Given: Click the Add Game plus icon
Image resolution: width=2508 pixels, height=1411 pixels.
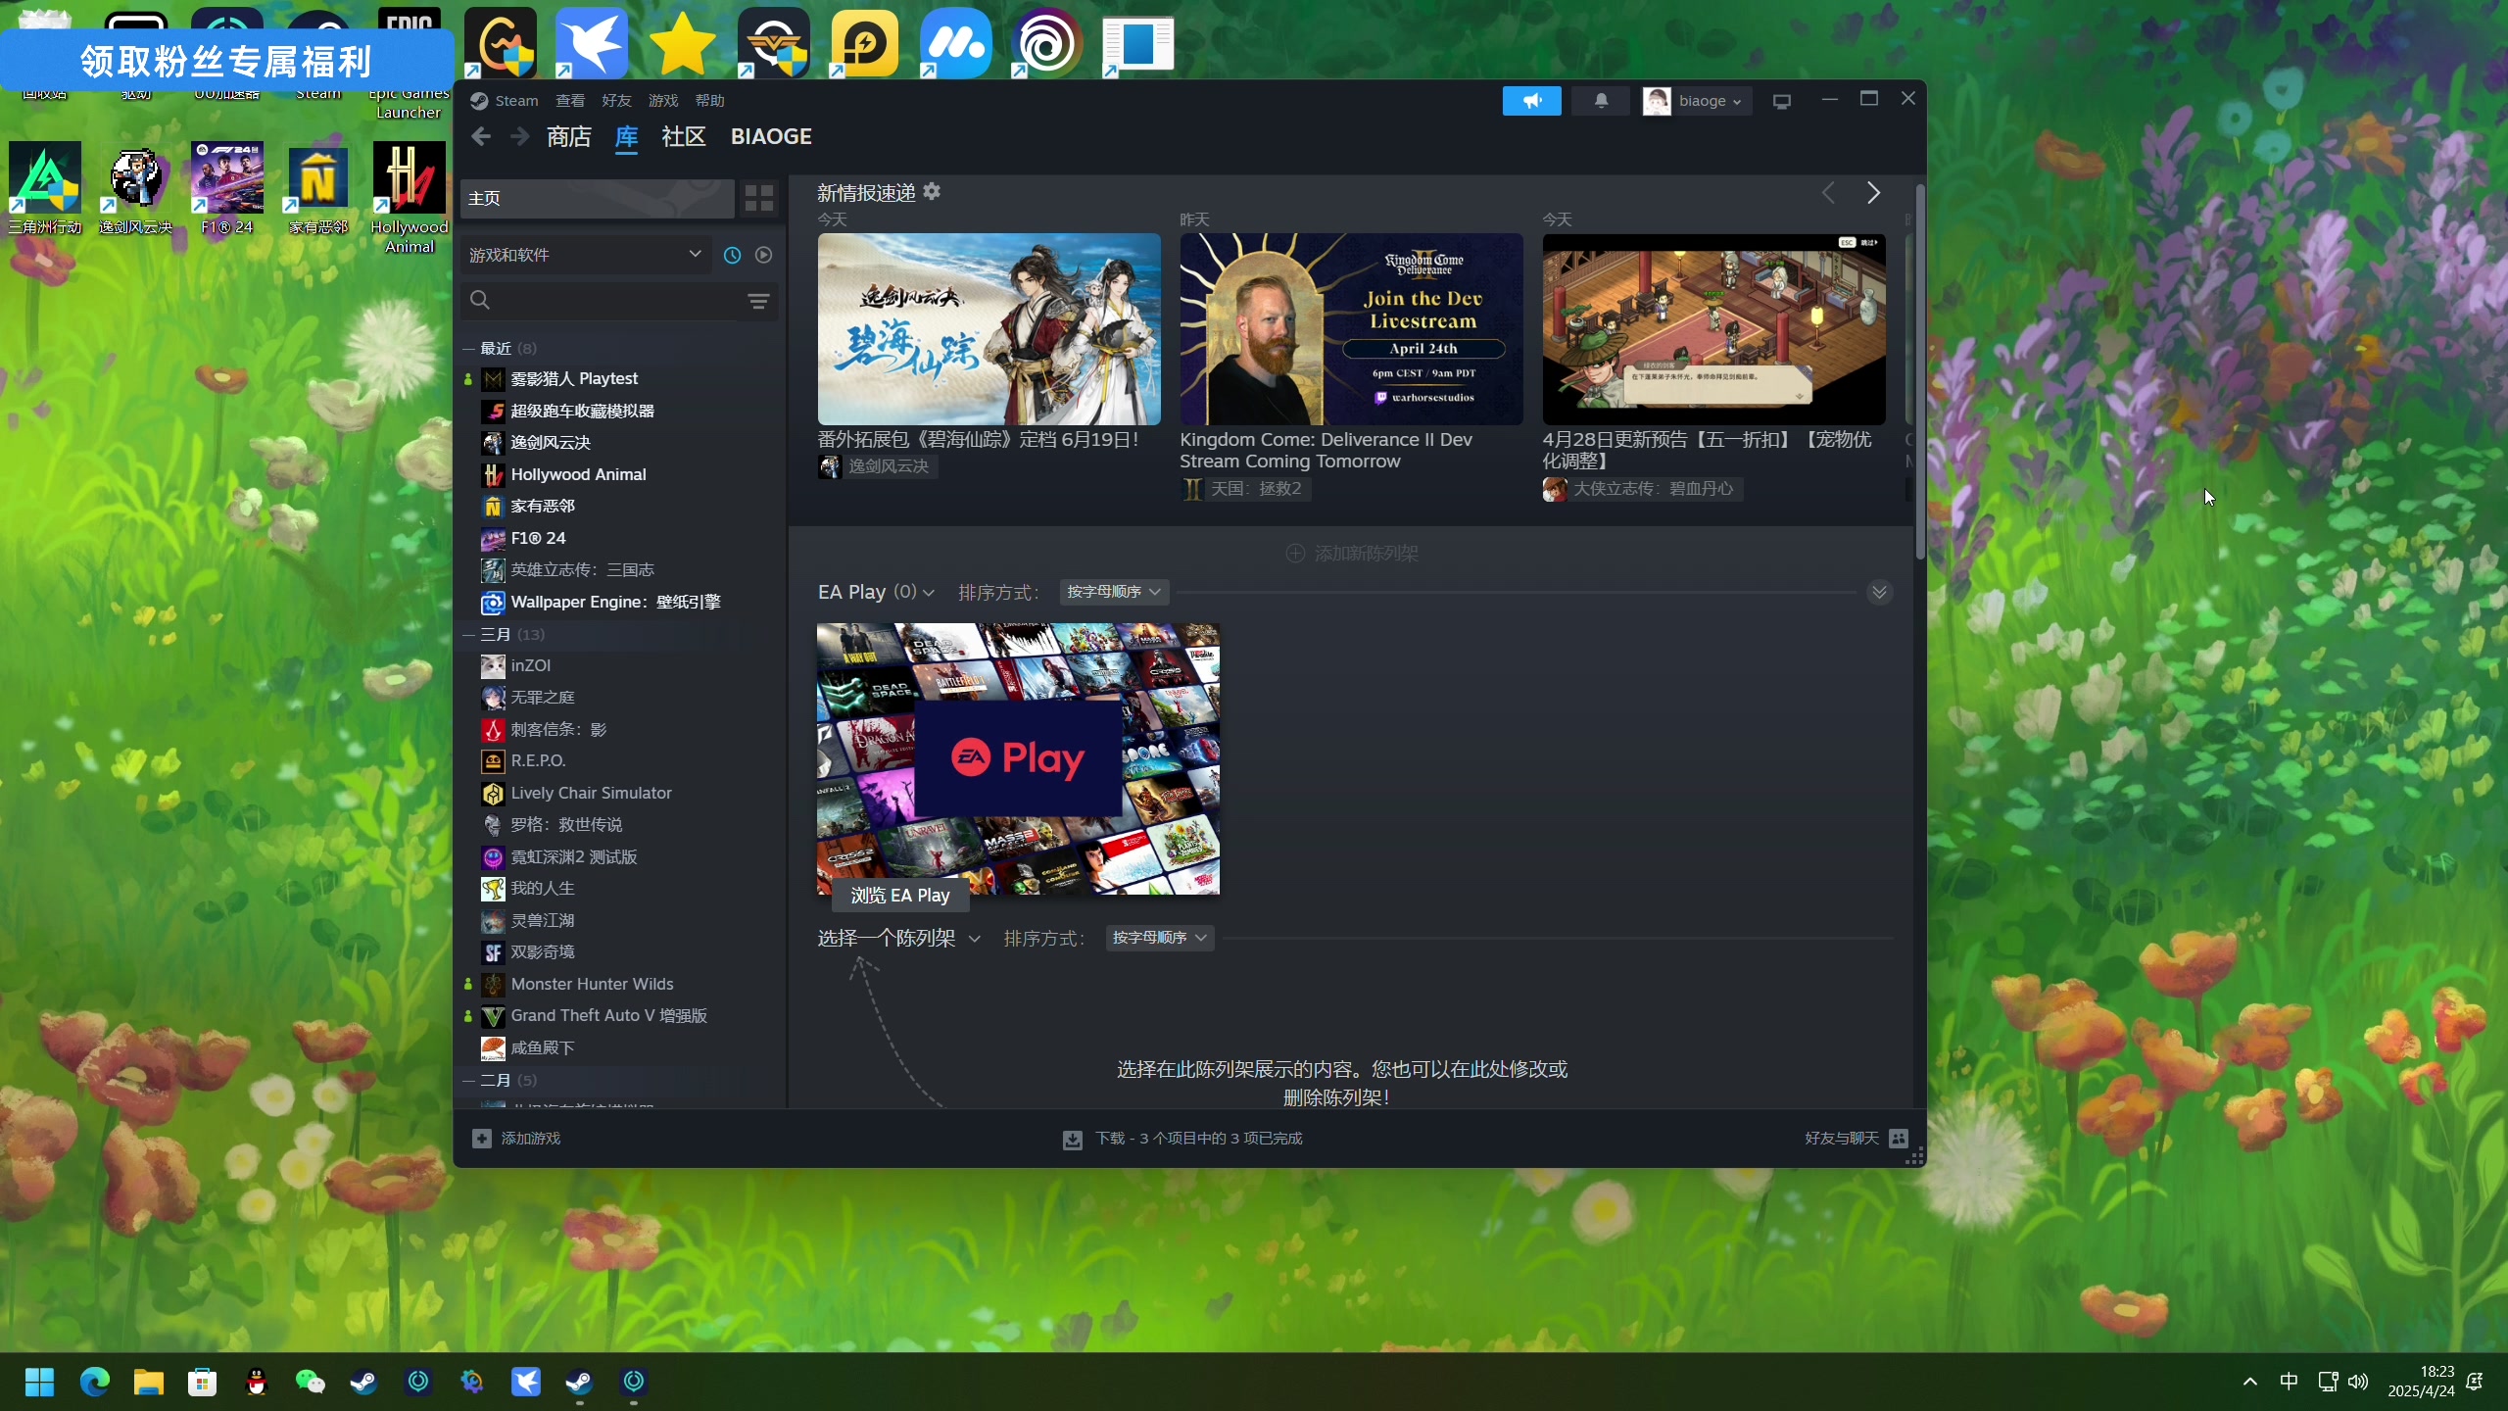Looking at the screenshot, I should click(x=481, y=1138).
